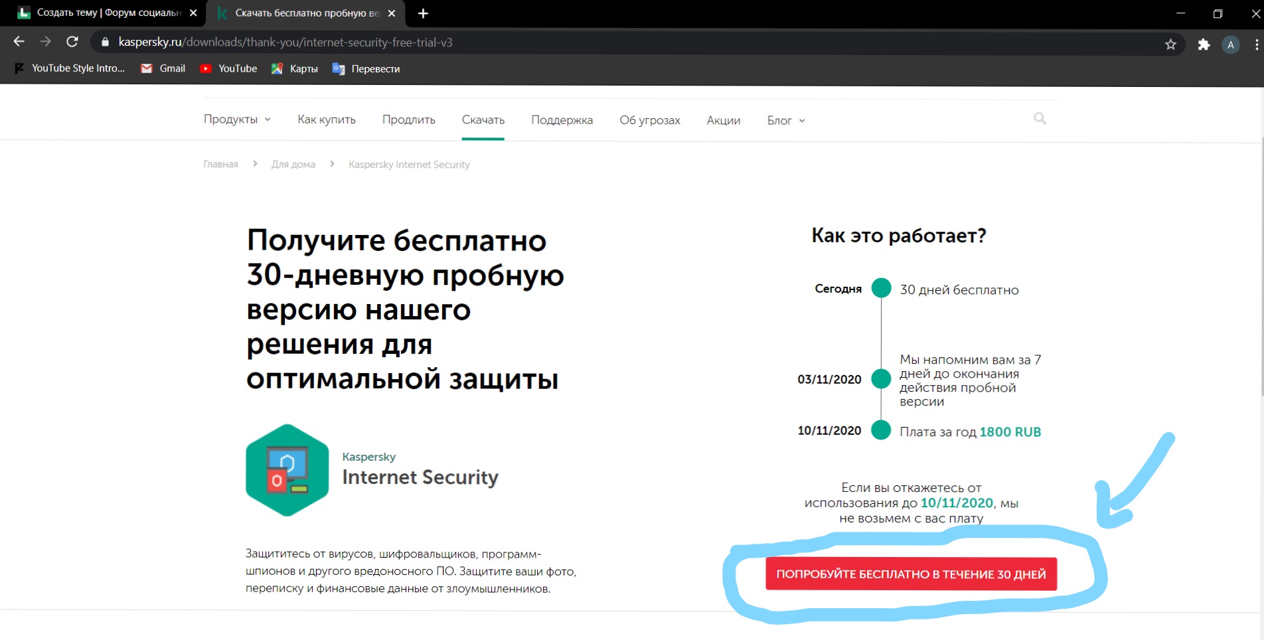Go to the 'Для дома' breadcrumb
Viewport: 1264px width, 640px height.
point(293,164)
